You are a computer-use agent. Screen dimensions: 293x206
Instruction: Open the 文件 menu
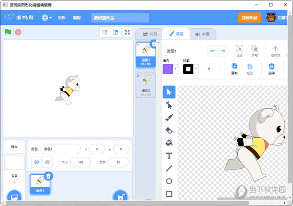(62, 18)
